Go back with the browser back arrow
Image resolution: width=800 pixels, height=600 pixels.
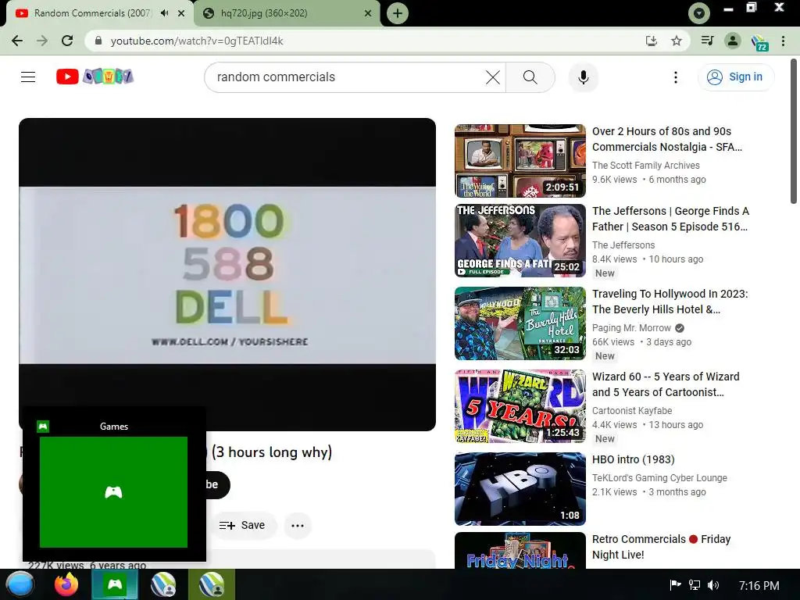tap(17, 41)
